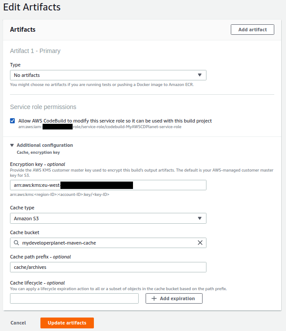Click the Cache type dropdown arrow
Image resolution: width=286 pixels, height=331 pixels.
coord(200,218)
